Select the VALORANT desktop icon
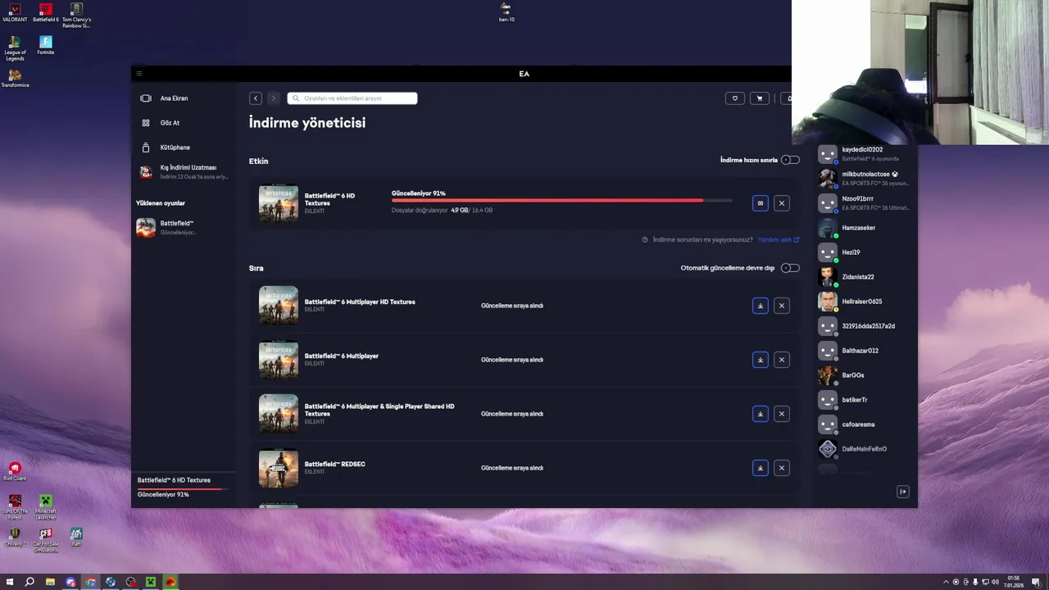 [15, 13]
